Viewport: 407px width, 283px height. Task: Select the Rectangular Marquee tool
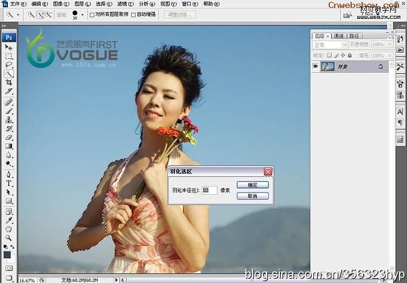(x=9, y=56)
